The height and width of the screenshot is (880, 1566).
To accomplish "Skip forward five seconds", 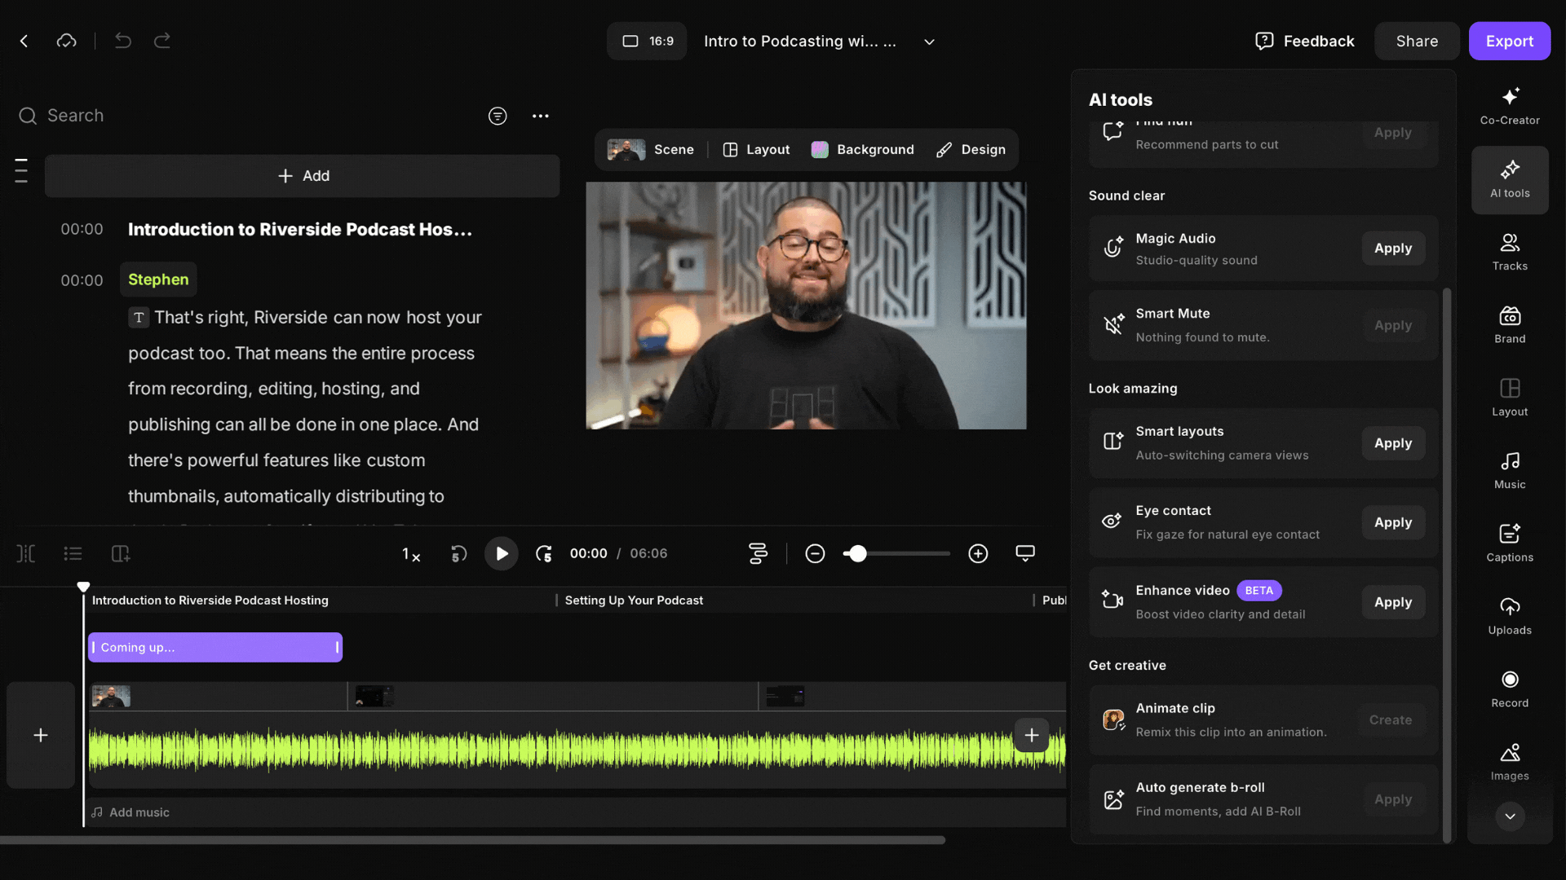I will pyautogui.click(x=544, y=554).
